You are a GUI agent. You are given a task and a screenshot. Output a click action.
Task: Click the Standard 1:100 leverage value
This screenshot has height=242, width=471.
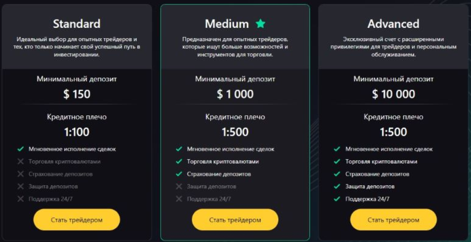coord(77,132)
